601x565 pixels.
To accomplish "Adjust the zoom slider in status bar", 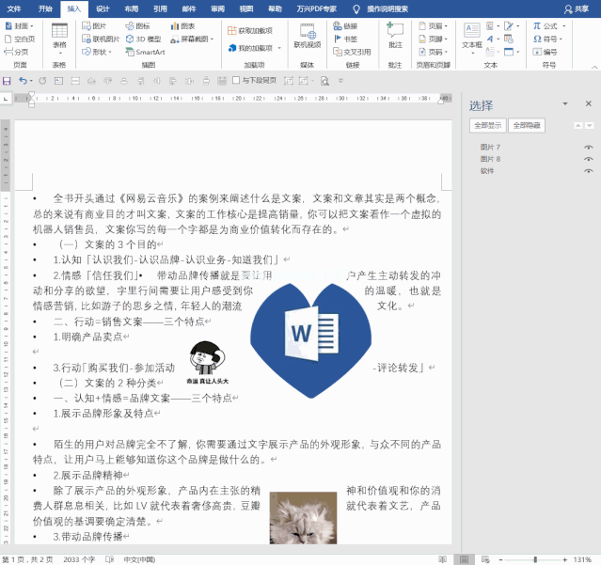I will pos(536,558).
